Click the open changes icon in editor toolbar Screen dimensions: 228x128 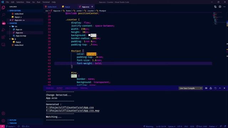[215, 7]
